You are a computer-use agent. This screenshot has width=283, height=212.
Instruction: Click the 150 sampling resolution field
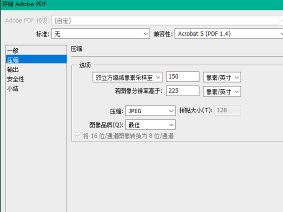(x=183, y=76)
